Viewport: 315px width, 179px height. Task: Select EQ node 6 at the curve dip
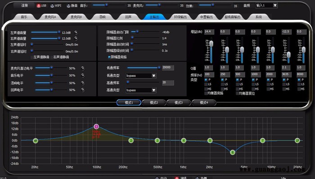click(233, 152)
